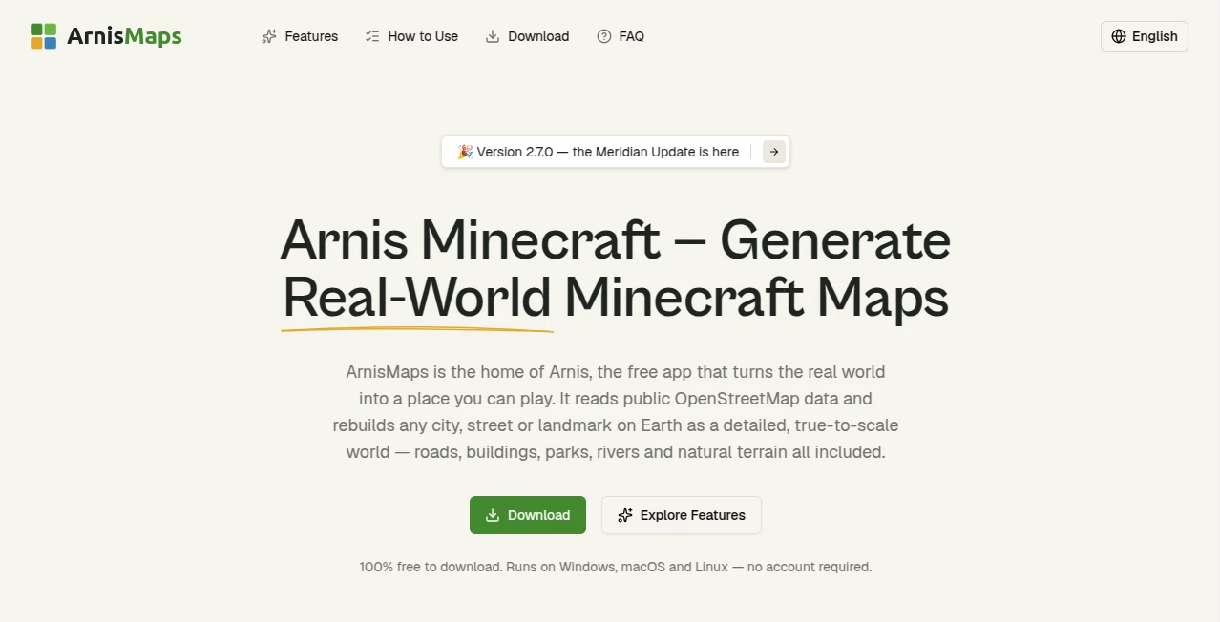
Task: Click the checklist icon beside How to Use
Action: 372,36
